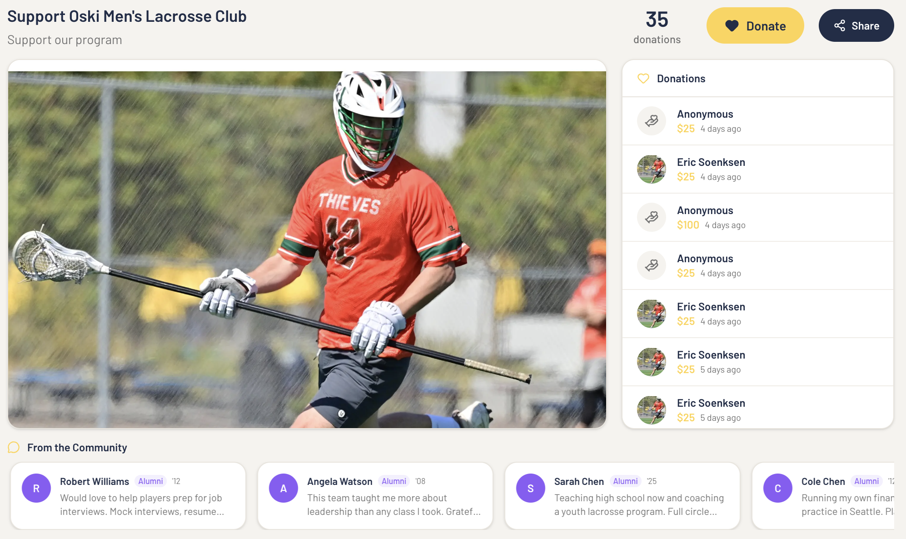906x539 pixels.
Task: Click the speech bubble icon by From the Community
Action: point(14,448)
